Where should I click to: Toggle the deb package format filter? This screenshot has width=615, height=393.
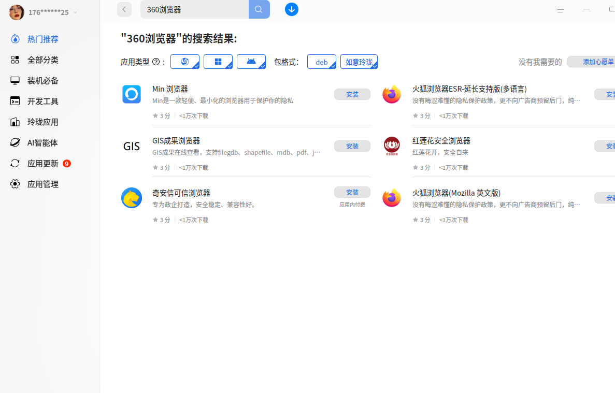click(x=322, y=62)
